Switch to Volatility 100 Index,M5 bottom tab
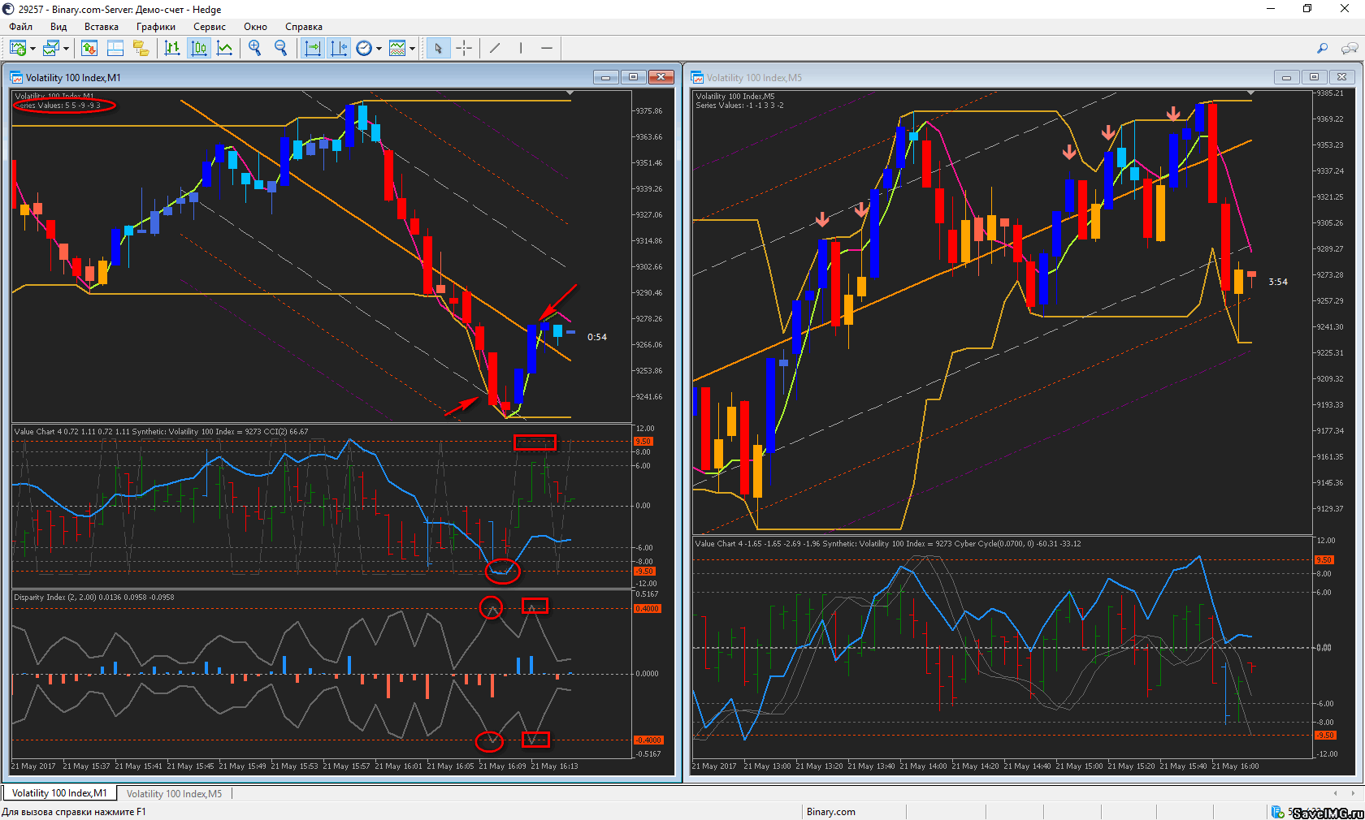 pos(174,793)
